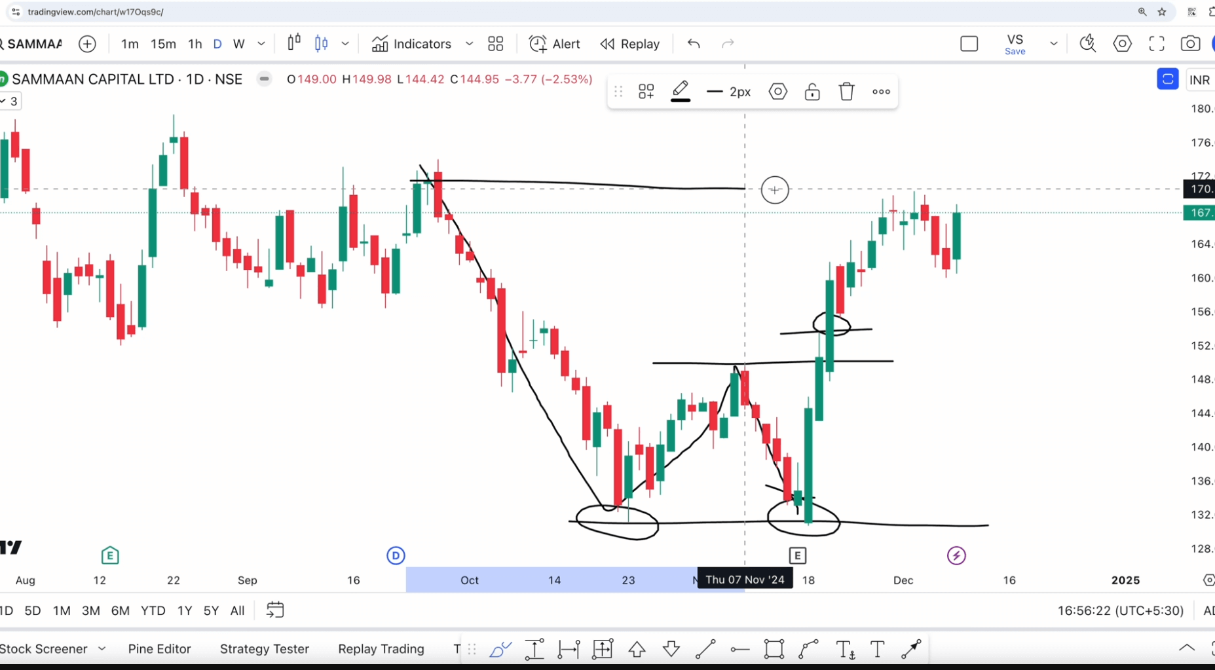Change the drawing line color pencil swatch
1215x670 pixels.
click(681, 92)
